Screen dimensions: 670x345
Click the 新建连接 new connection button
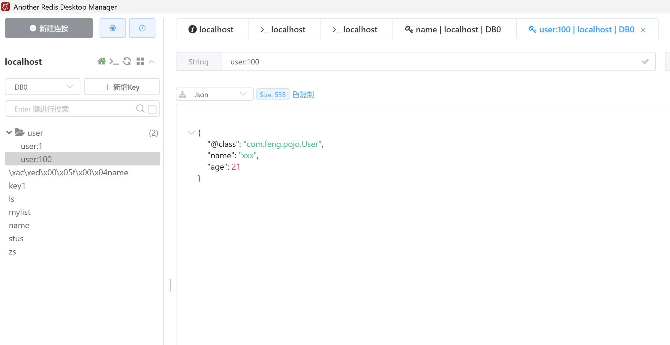coord(49,28)
